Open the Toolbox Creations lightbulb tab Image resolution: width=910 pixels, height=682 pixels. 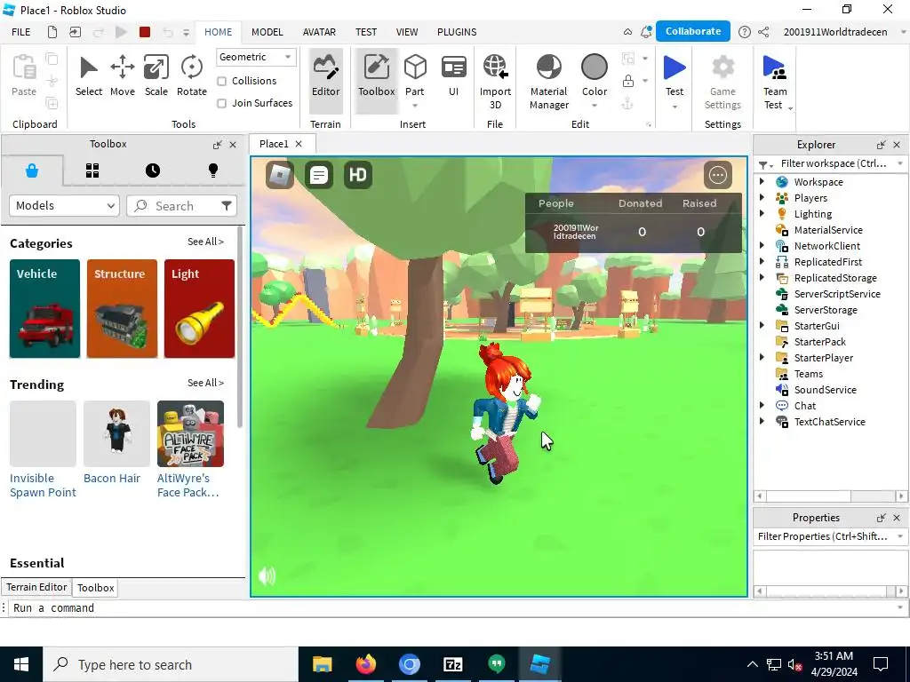pos(213,170)
